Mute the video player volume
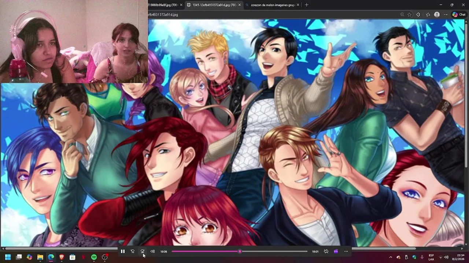The width and height of the screenshot is (469, 263). click(x=152, y=251)
